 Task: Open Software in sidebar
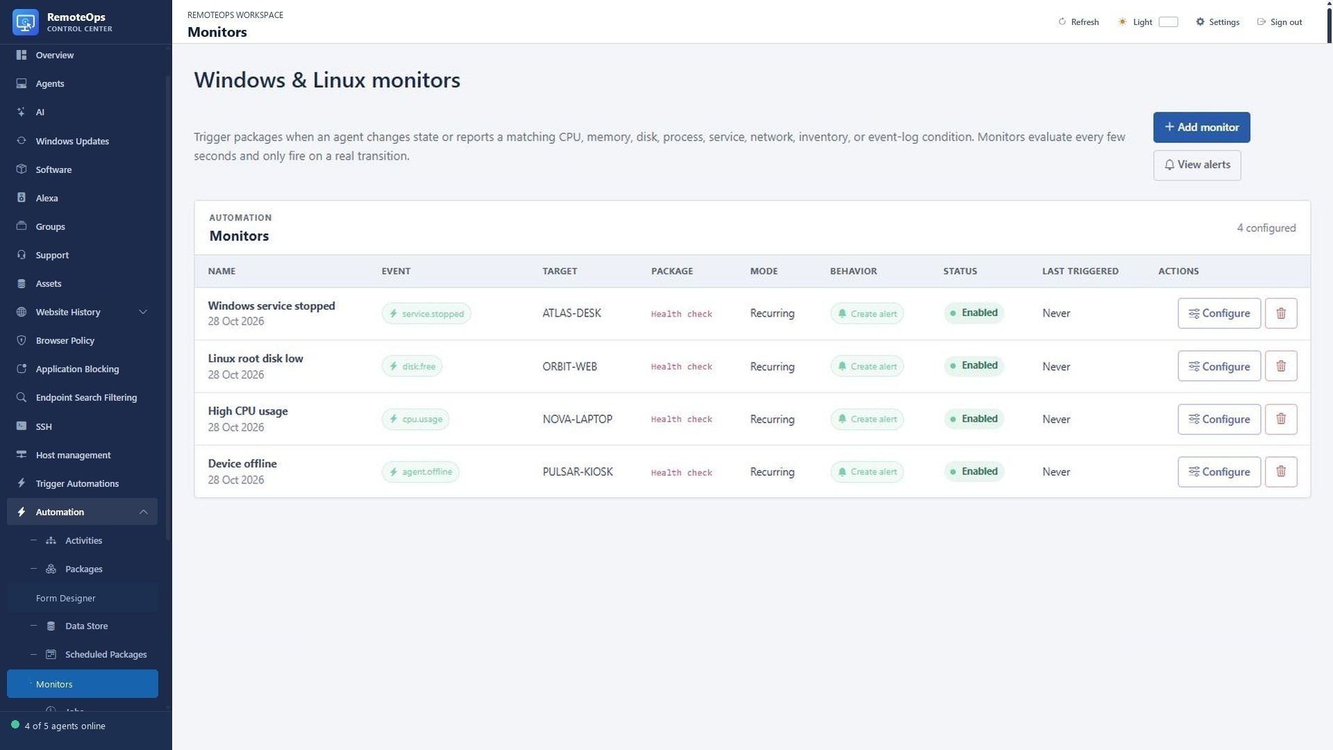(82, 169)
